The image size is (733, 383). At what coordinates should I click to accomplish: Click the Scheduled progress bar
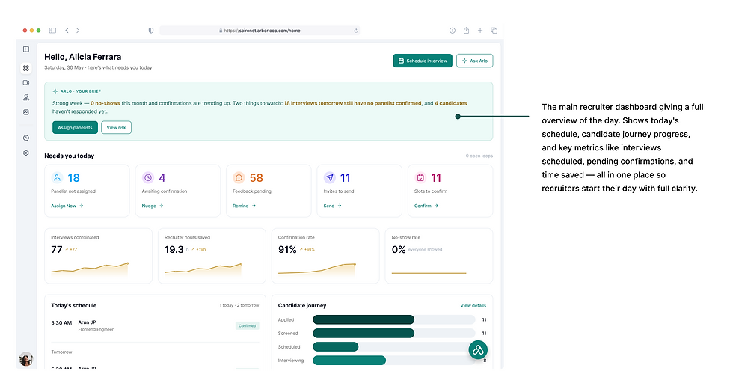[x=394, y=346]
